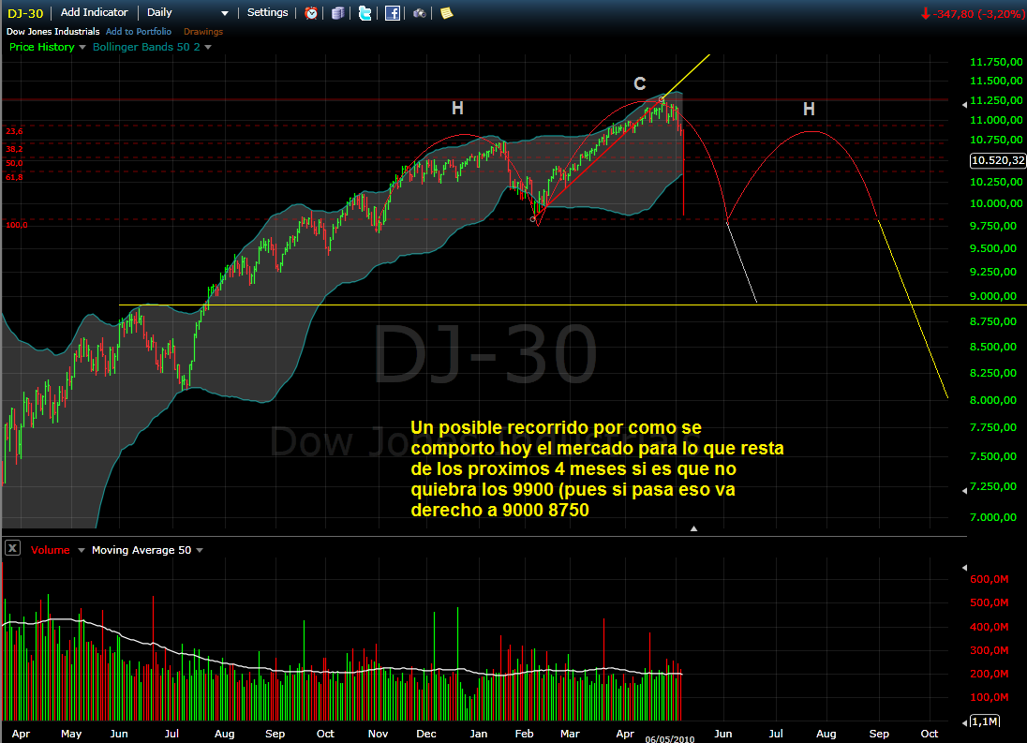The width and height of the screenshot is (1027, 743).
Task: Select the left H annotation above December
Action: pos(457,108)
